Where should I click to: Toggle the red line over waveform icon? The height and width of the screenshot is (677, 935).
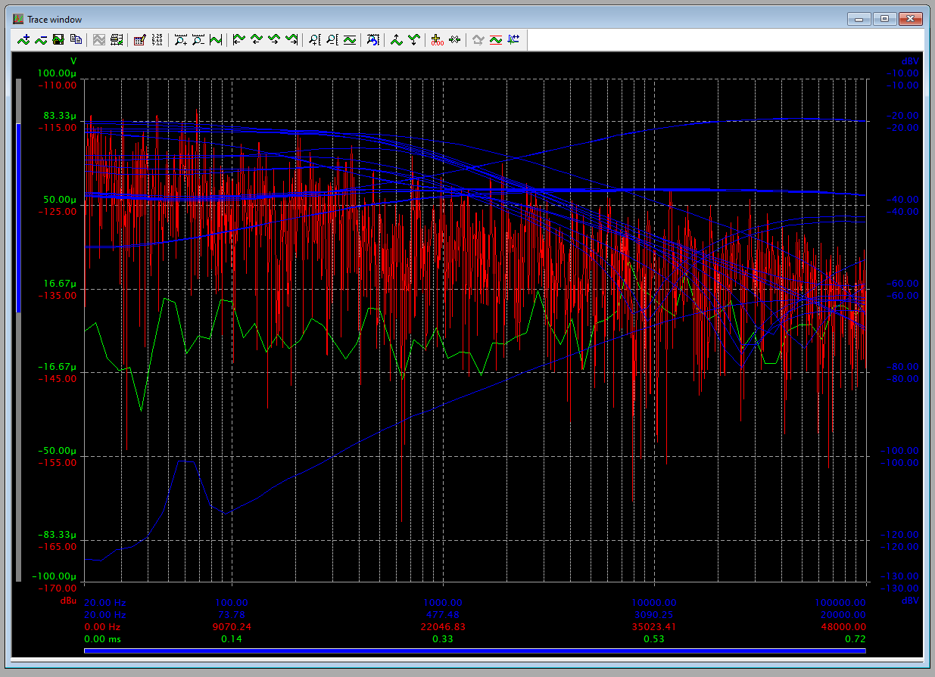point(496,40)
